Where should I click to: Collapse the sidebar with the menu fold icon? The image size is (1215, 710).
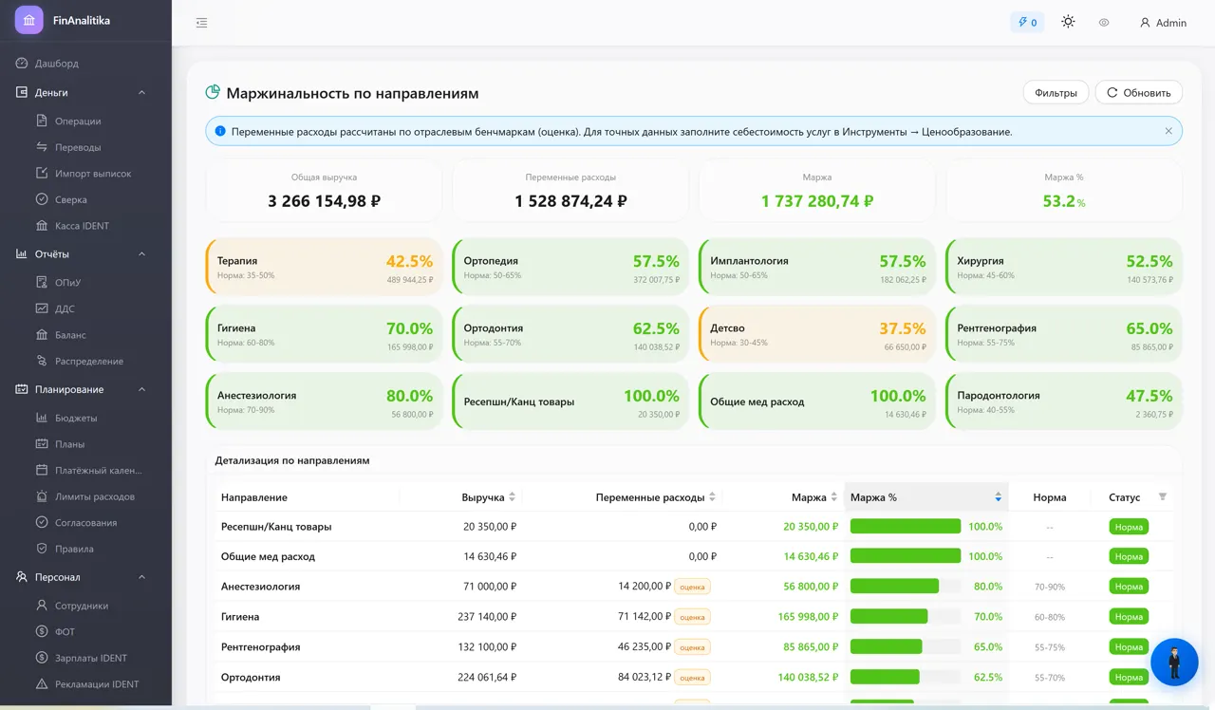[201, 23]
